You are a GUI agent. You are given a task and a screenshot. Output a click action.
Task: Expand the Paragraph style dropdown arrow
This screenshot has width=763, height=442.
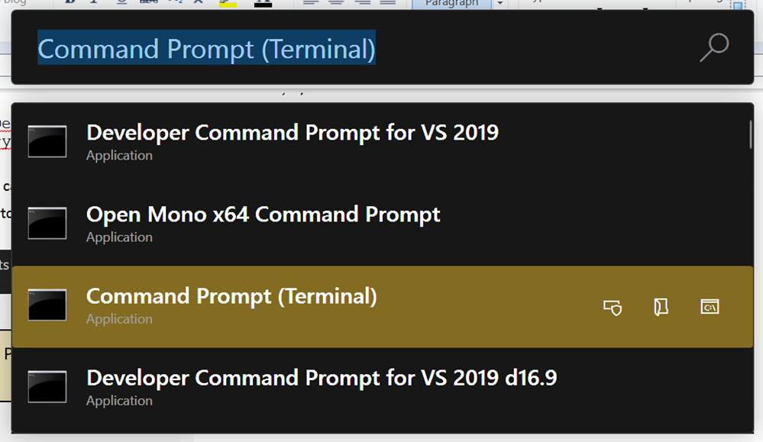click(x=500, y=3)
